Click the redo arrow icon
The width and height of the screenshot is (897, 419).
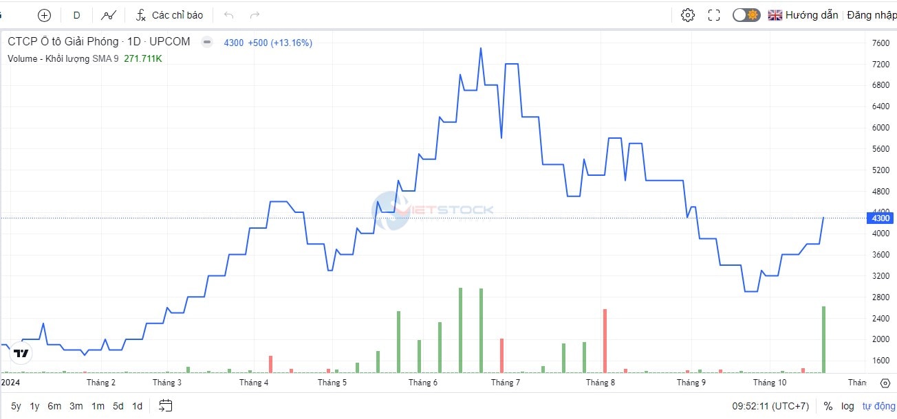tap(255, 15)
